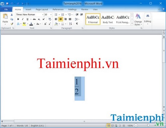Click the English (U.K.) language indicator
The image size is (166, 128).
(38, 126)
